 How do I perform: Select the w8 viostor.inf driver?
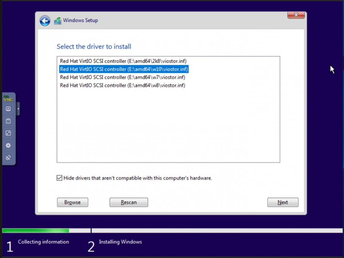122,85
